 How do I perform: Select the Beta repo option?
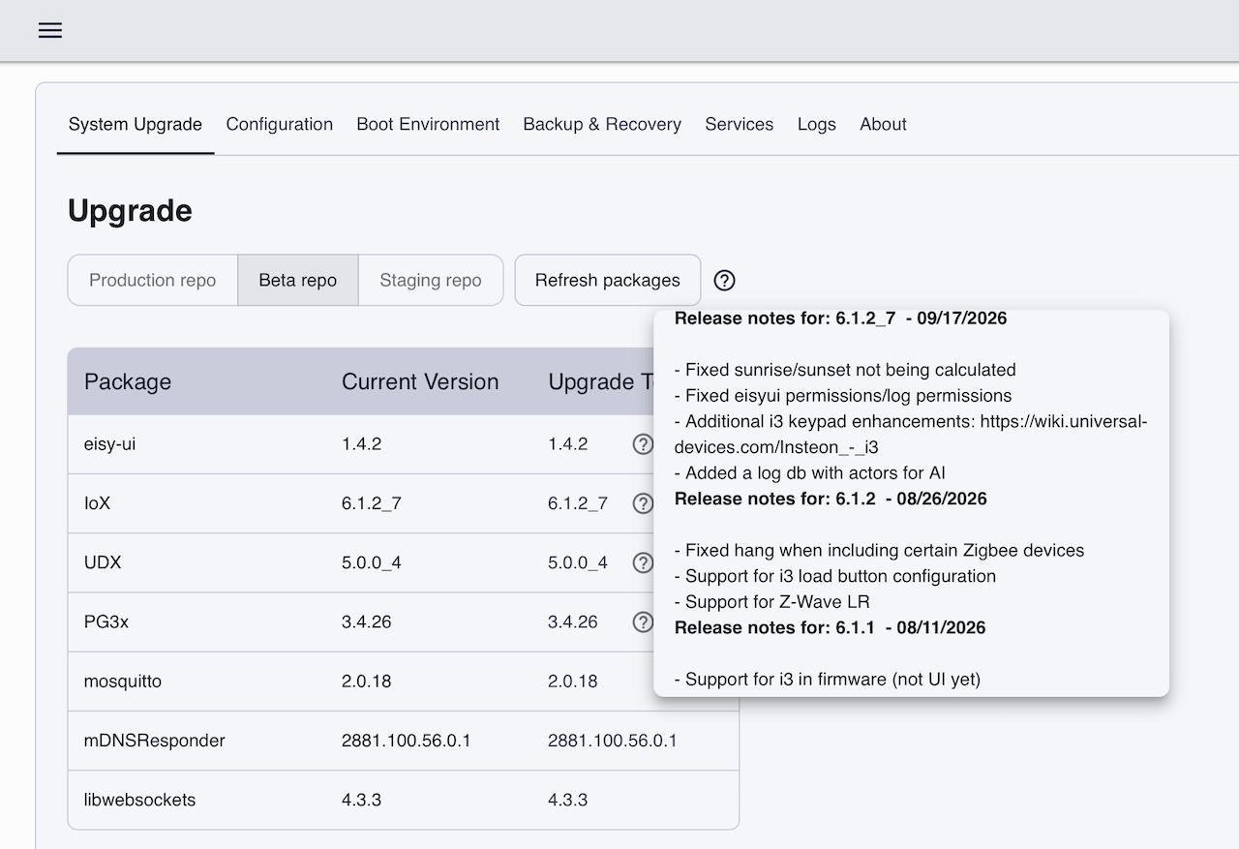pyautogui.click(x=298, y=280)
